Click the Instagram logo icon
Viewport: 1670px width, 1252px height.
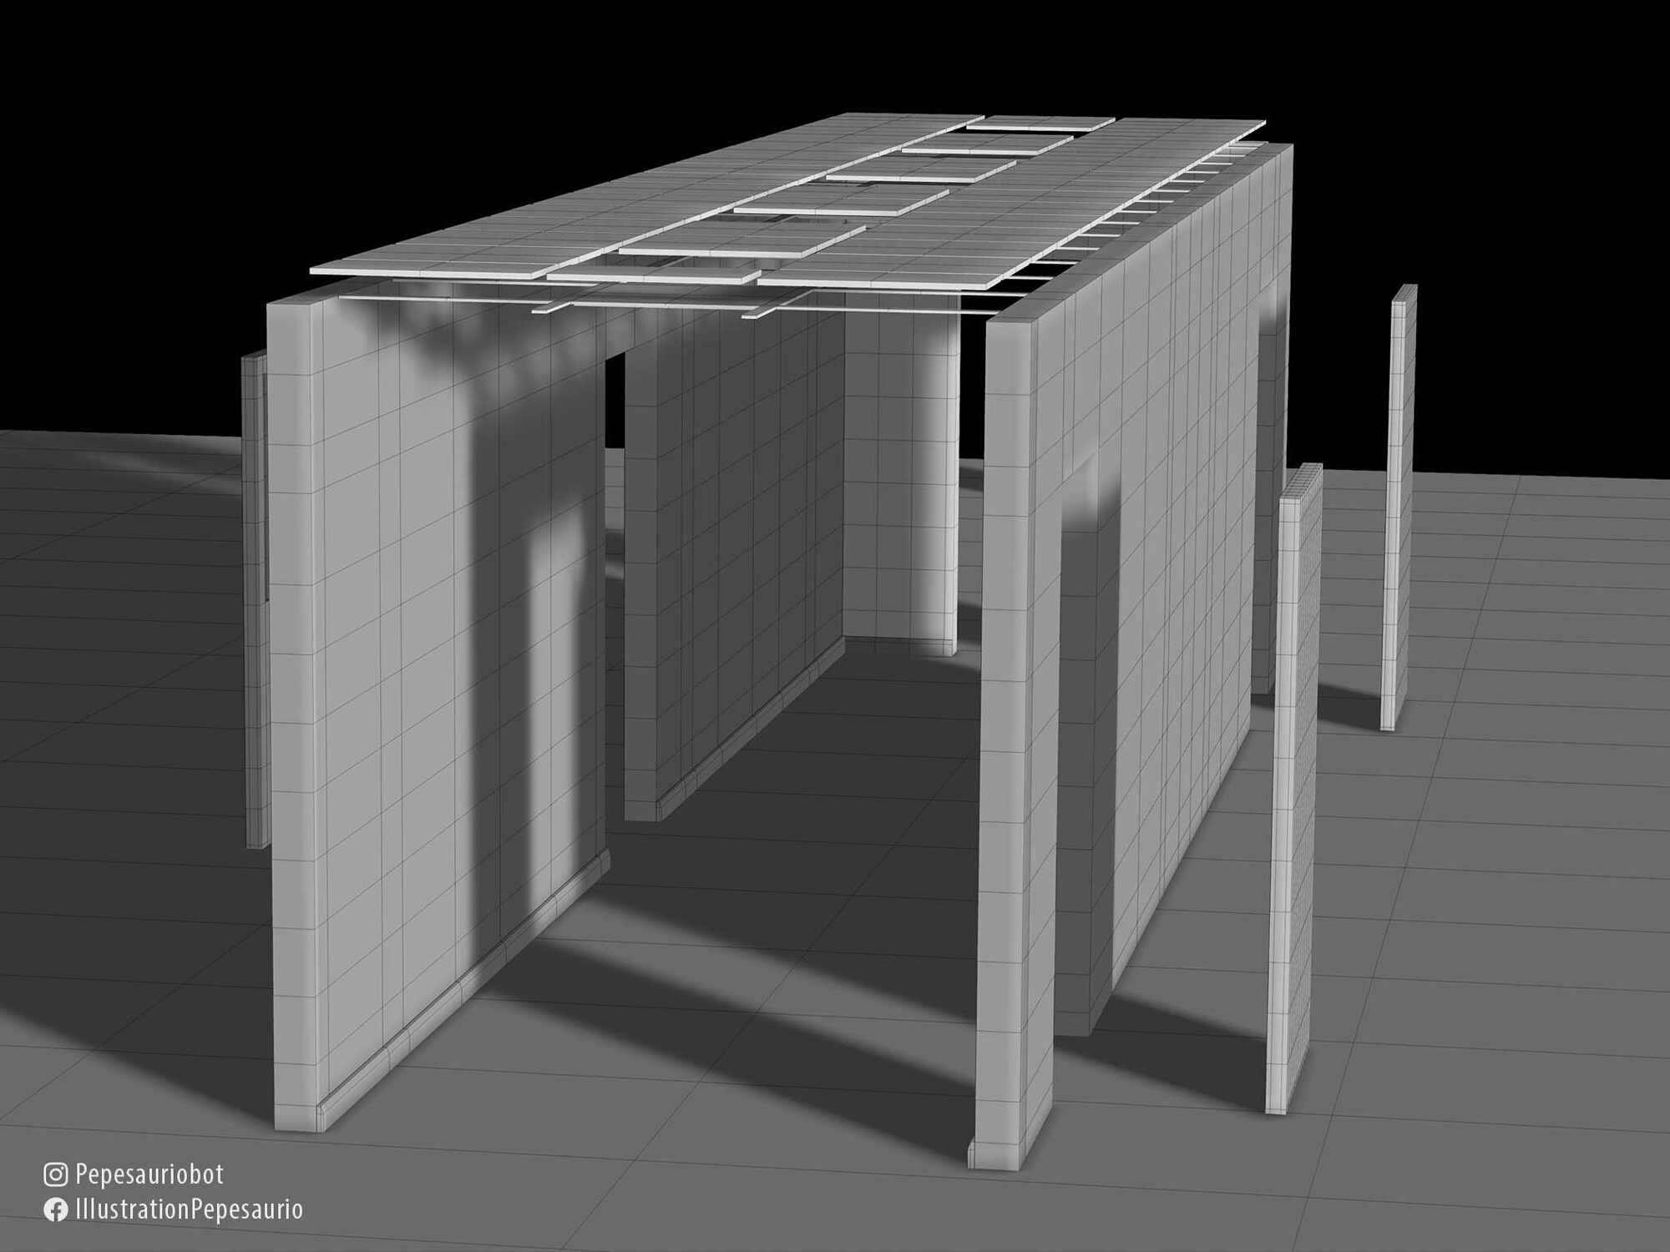55,1175
